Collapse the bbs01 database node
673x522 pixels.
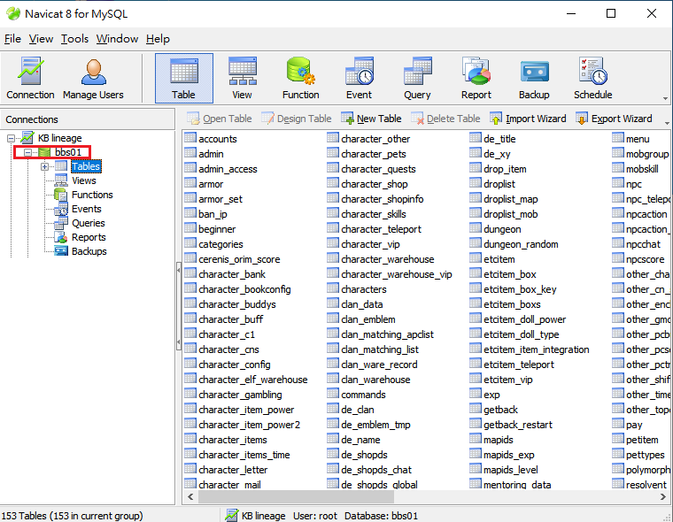tap(27, 152)
